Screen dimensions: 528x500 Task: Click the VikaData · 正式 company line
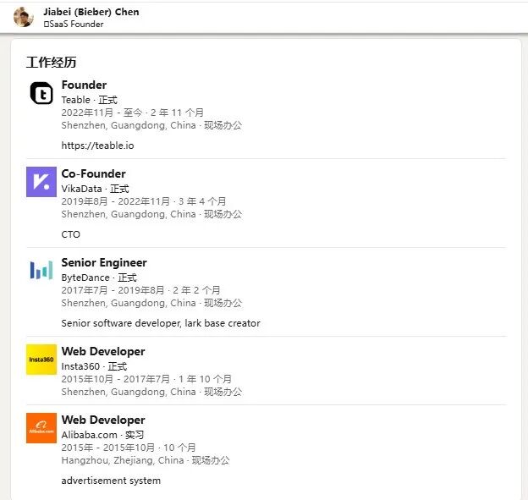(x=95, y=189)
